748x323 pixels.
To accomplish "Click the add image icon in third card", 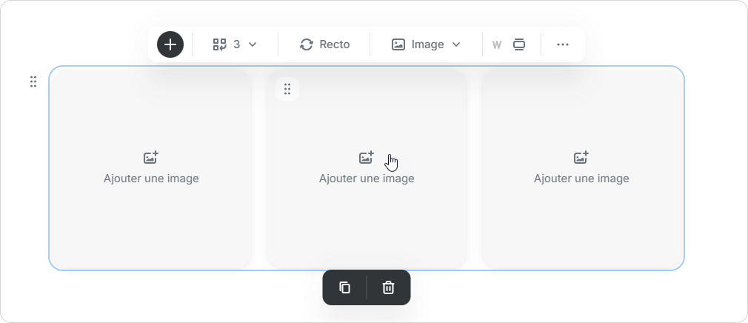I will pos(581,158).
